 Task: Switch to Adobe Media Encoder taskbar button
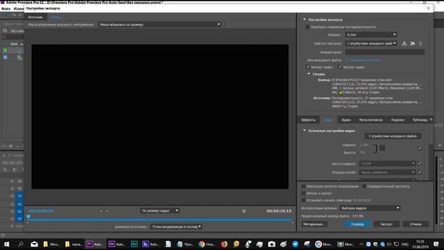(x=151, y=244)
